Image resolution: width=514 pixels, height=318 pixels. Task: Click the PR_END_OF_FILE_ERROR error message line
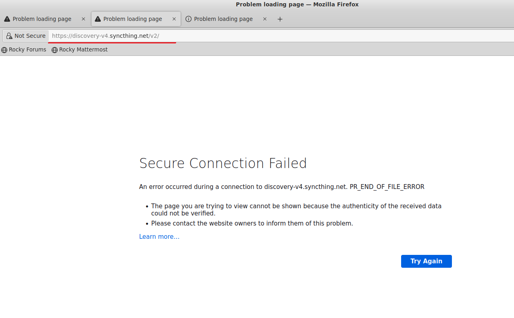(282, 187)
